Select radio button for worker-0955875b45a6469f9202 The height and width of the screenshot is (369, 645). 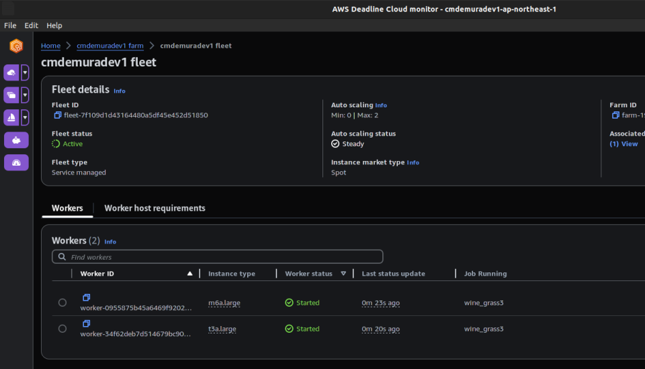click(x=62, y=303)
